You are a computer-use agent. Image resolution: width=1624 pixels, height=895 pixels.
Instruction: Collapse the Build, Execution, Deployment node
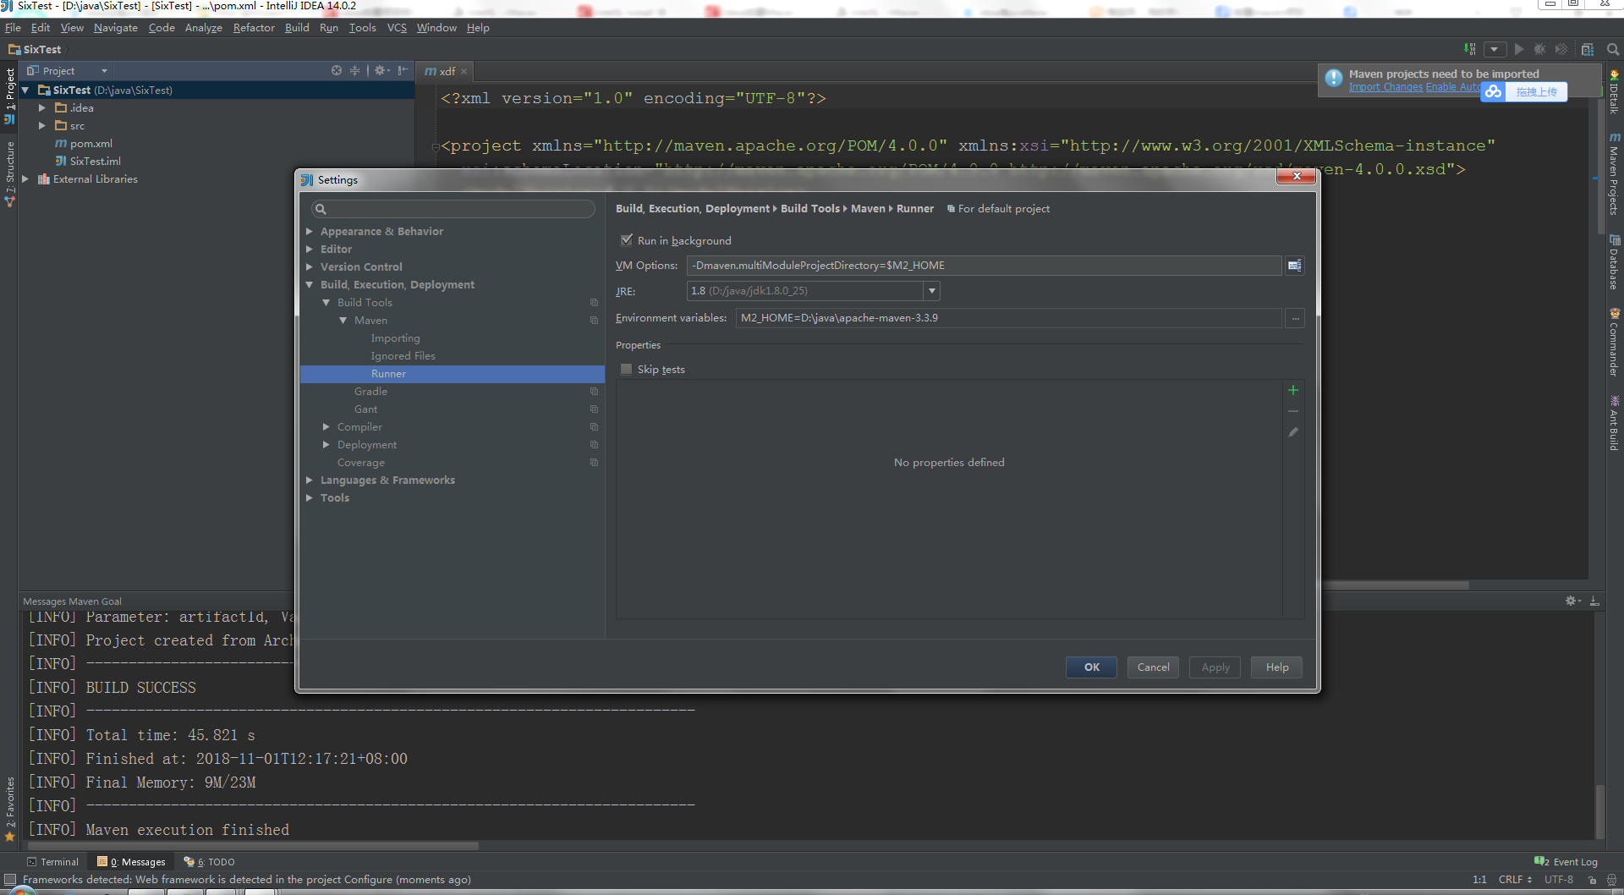click(x=310, y=284)
